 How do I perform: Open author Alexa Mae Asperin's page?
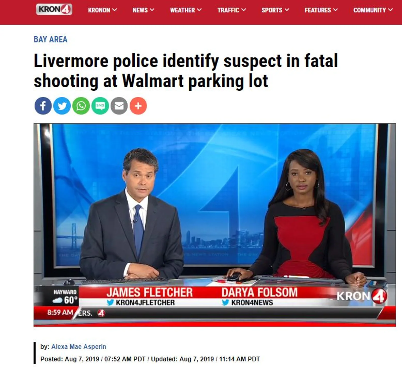tap(79, 347)
